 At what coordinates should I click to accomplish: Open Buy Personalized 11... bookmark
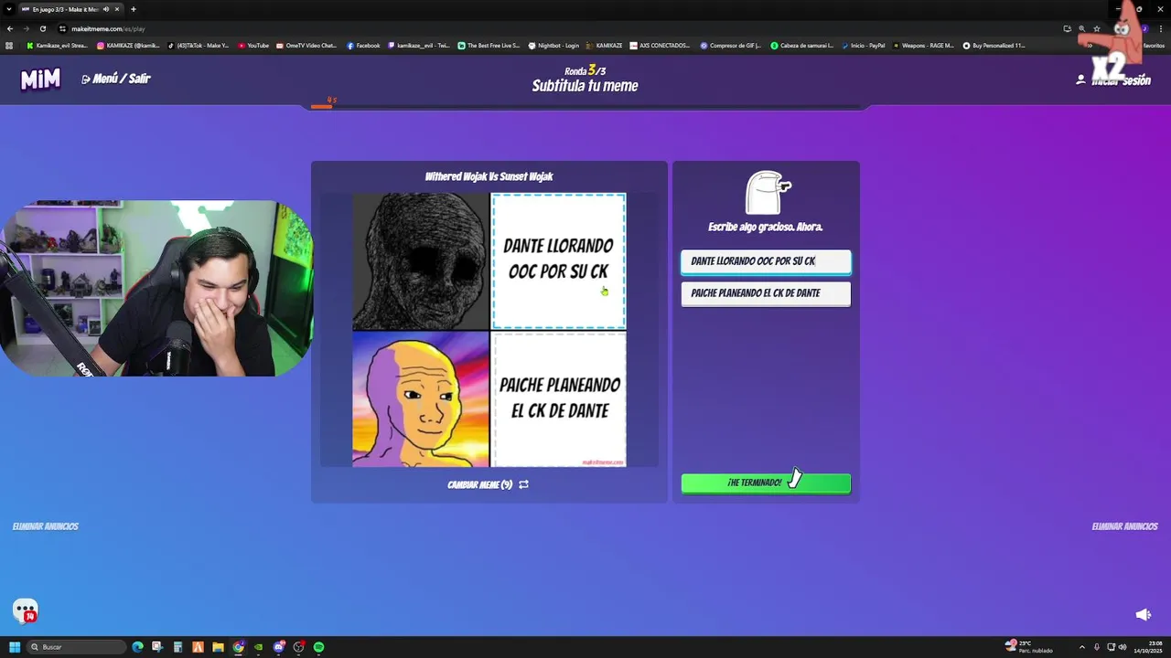click(994, 46)
